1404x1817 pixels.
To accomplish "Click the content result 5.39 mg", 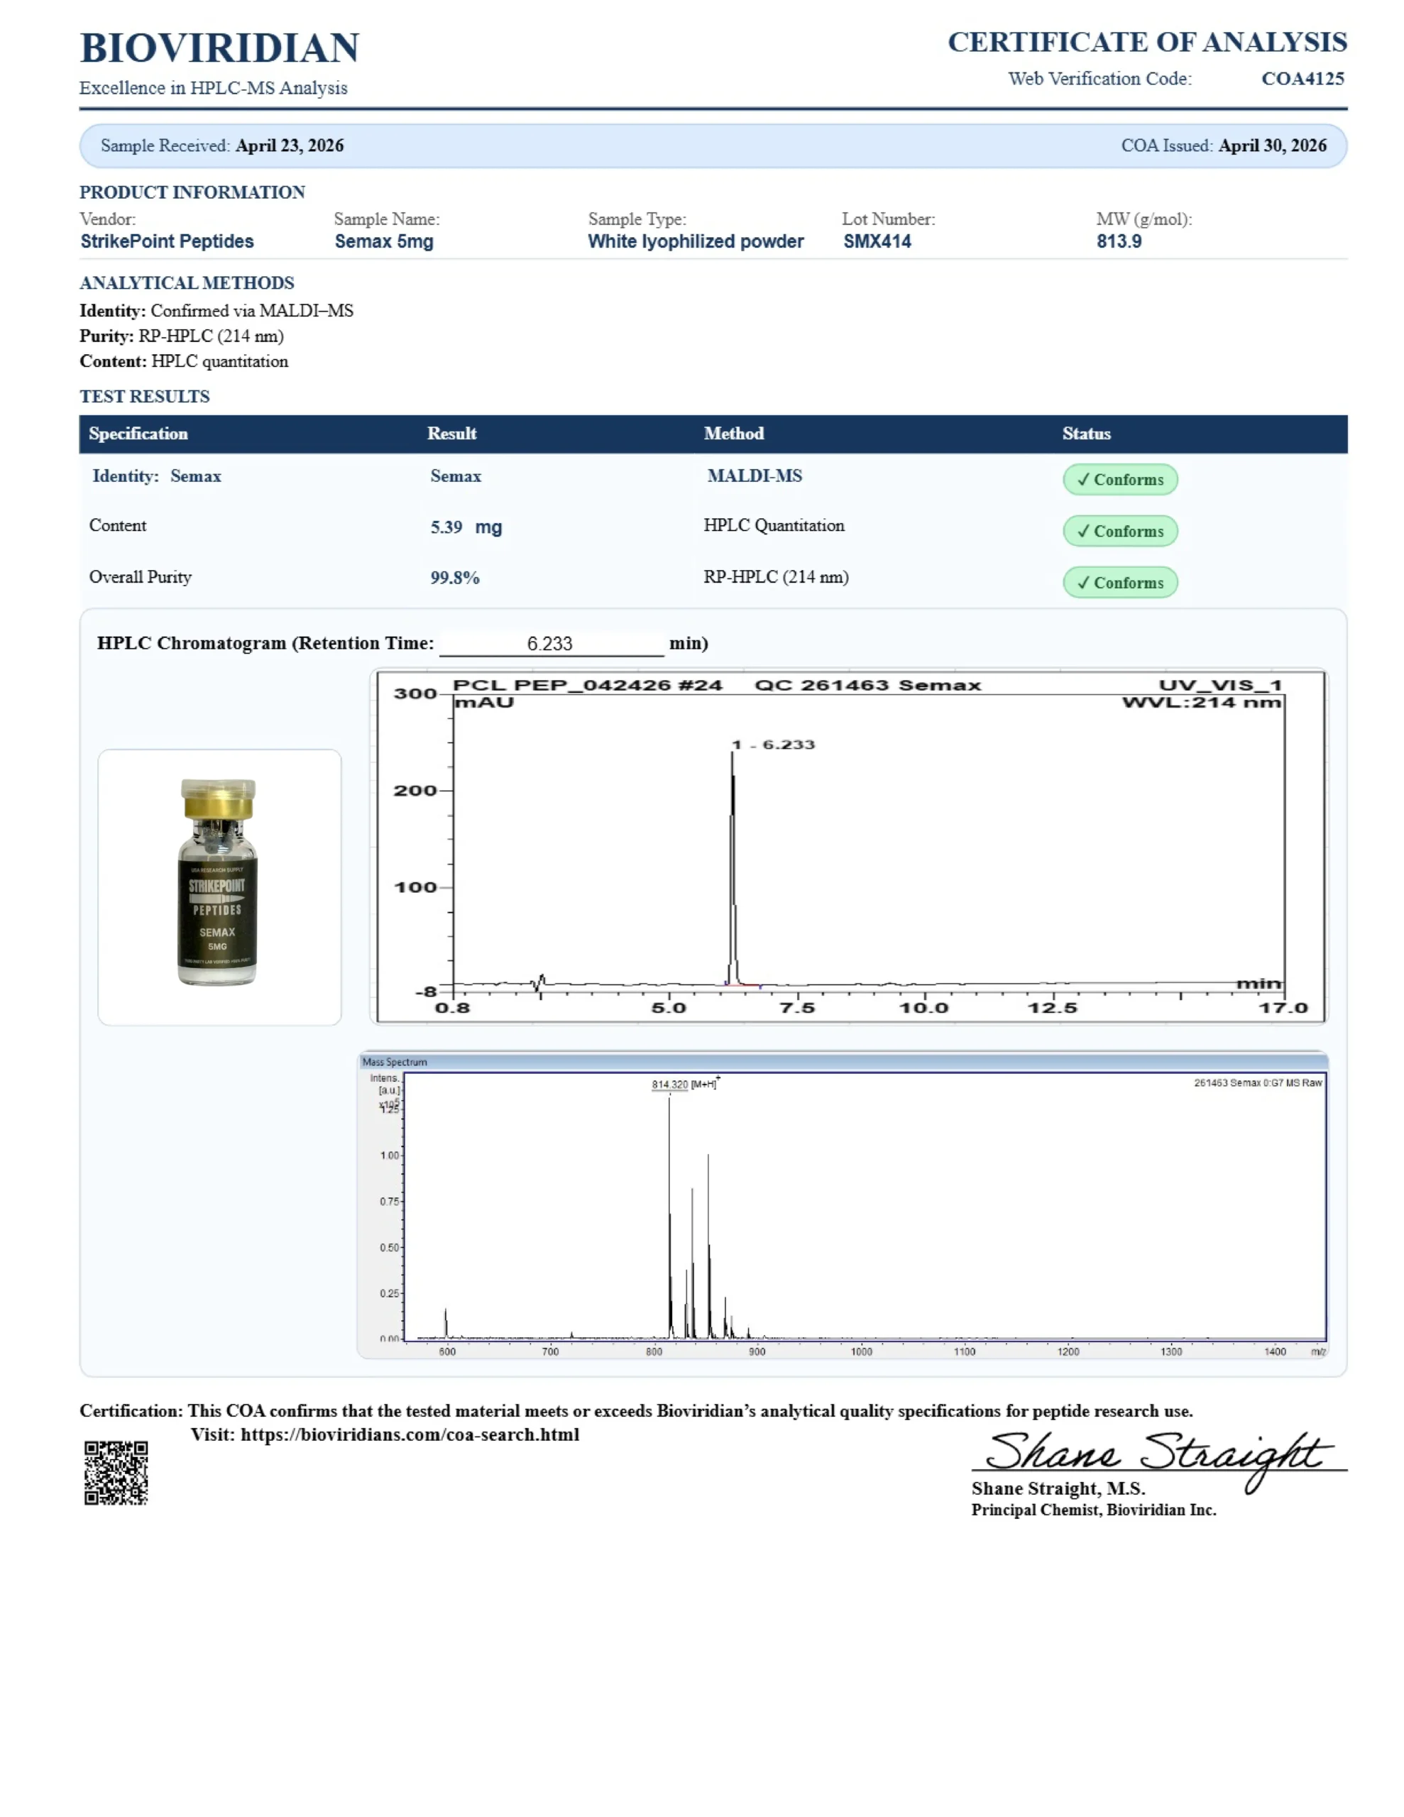I will point(466,527).
